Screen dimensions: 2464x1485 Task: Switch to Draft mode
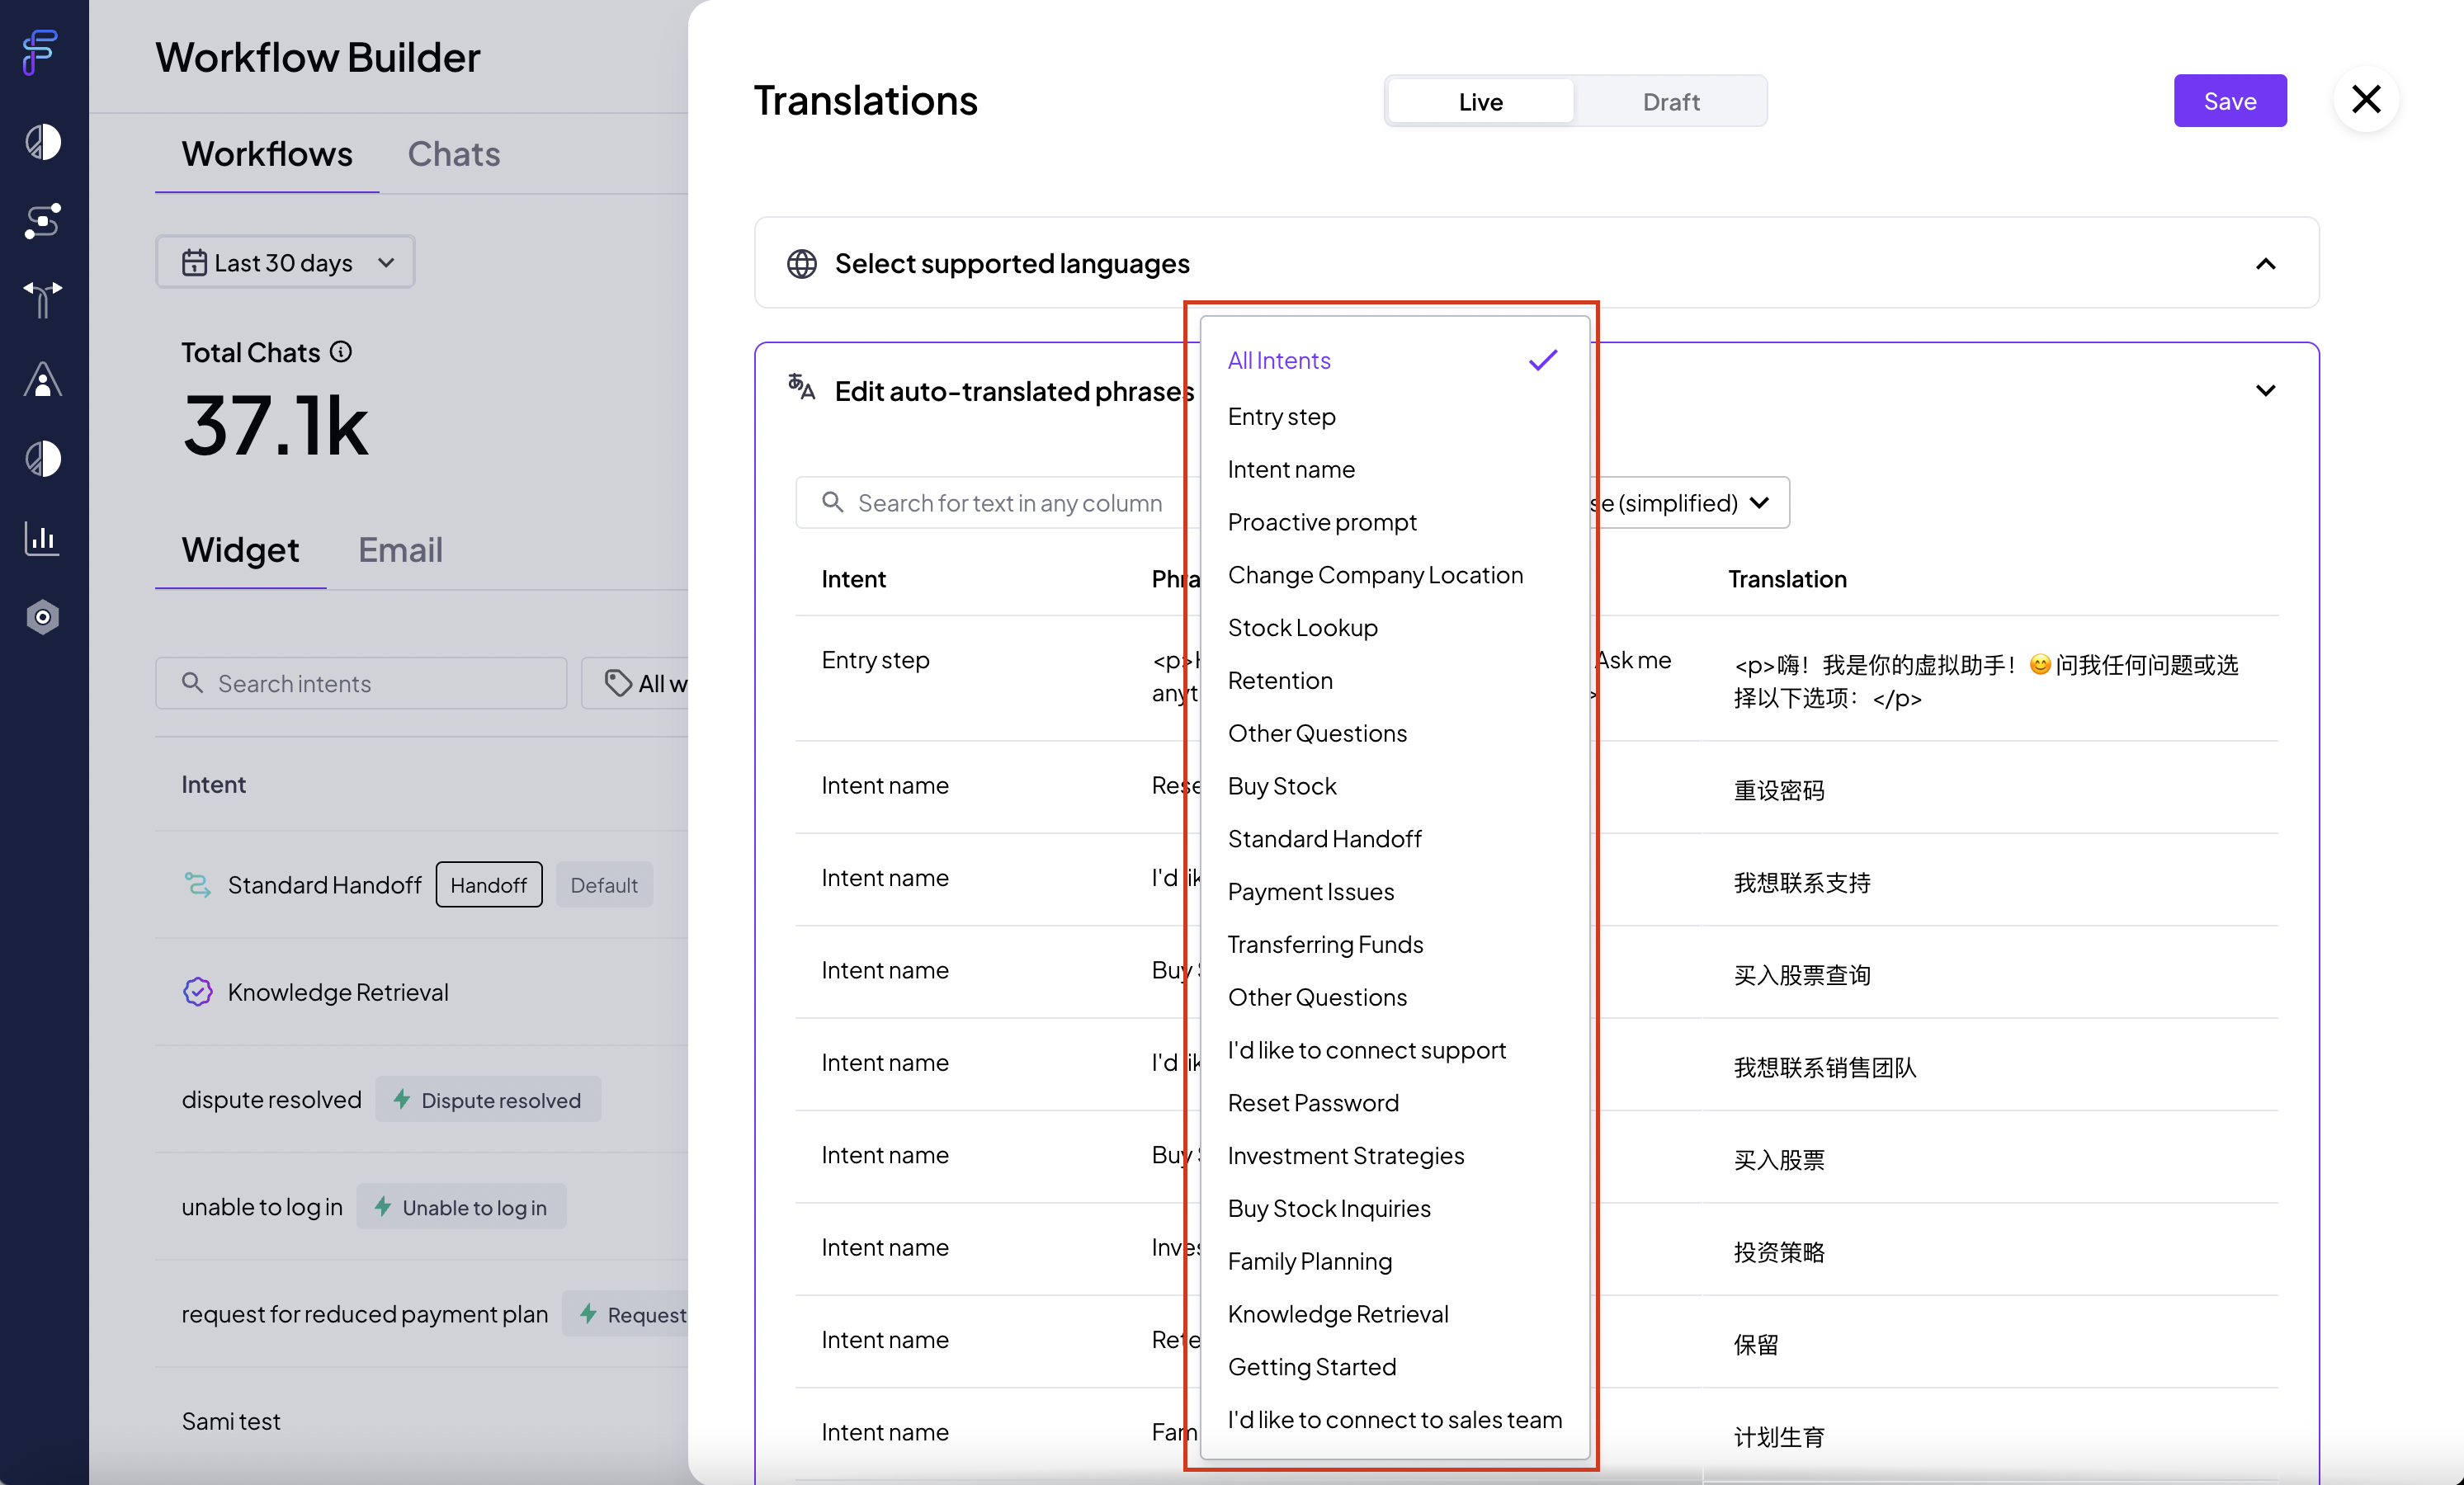pyautogui.click(x=1671, y=101)
